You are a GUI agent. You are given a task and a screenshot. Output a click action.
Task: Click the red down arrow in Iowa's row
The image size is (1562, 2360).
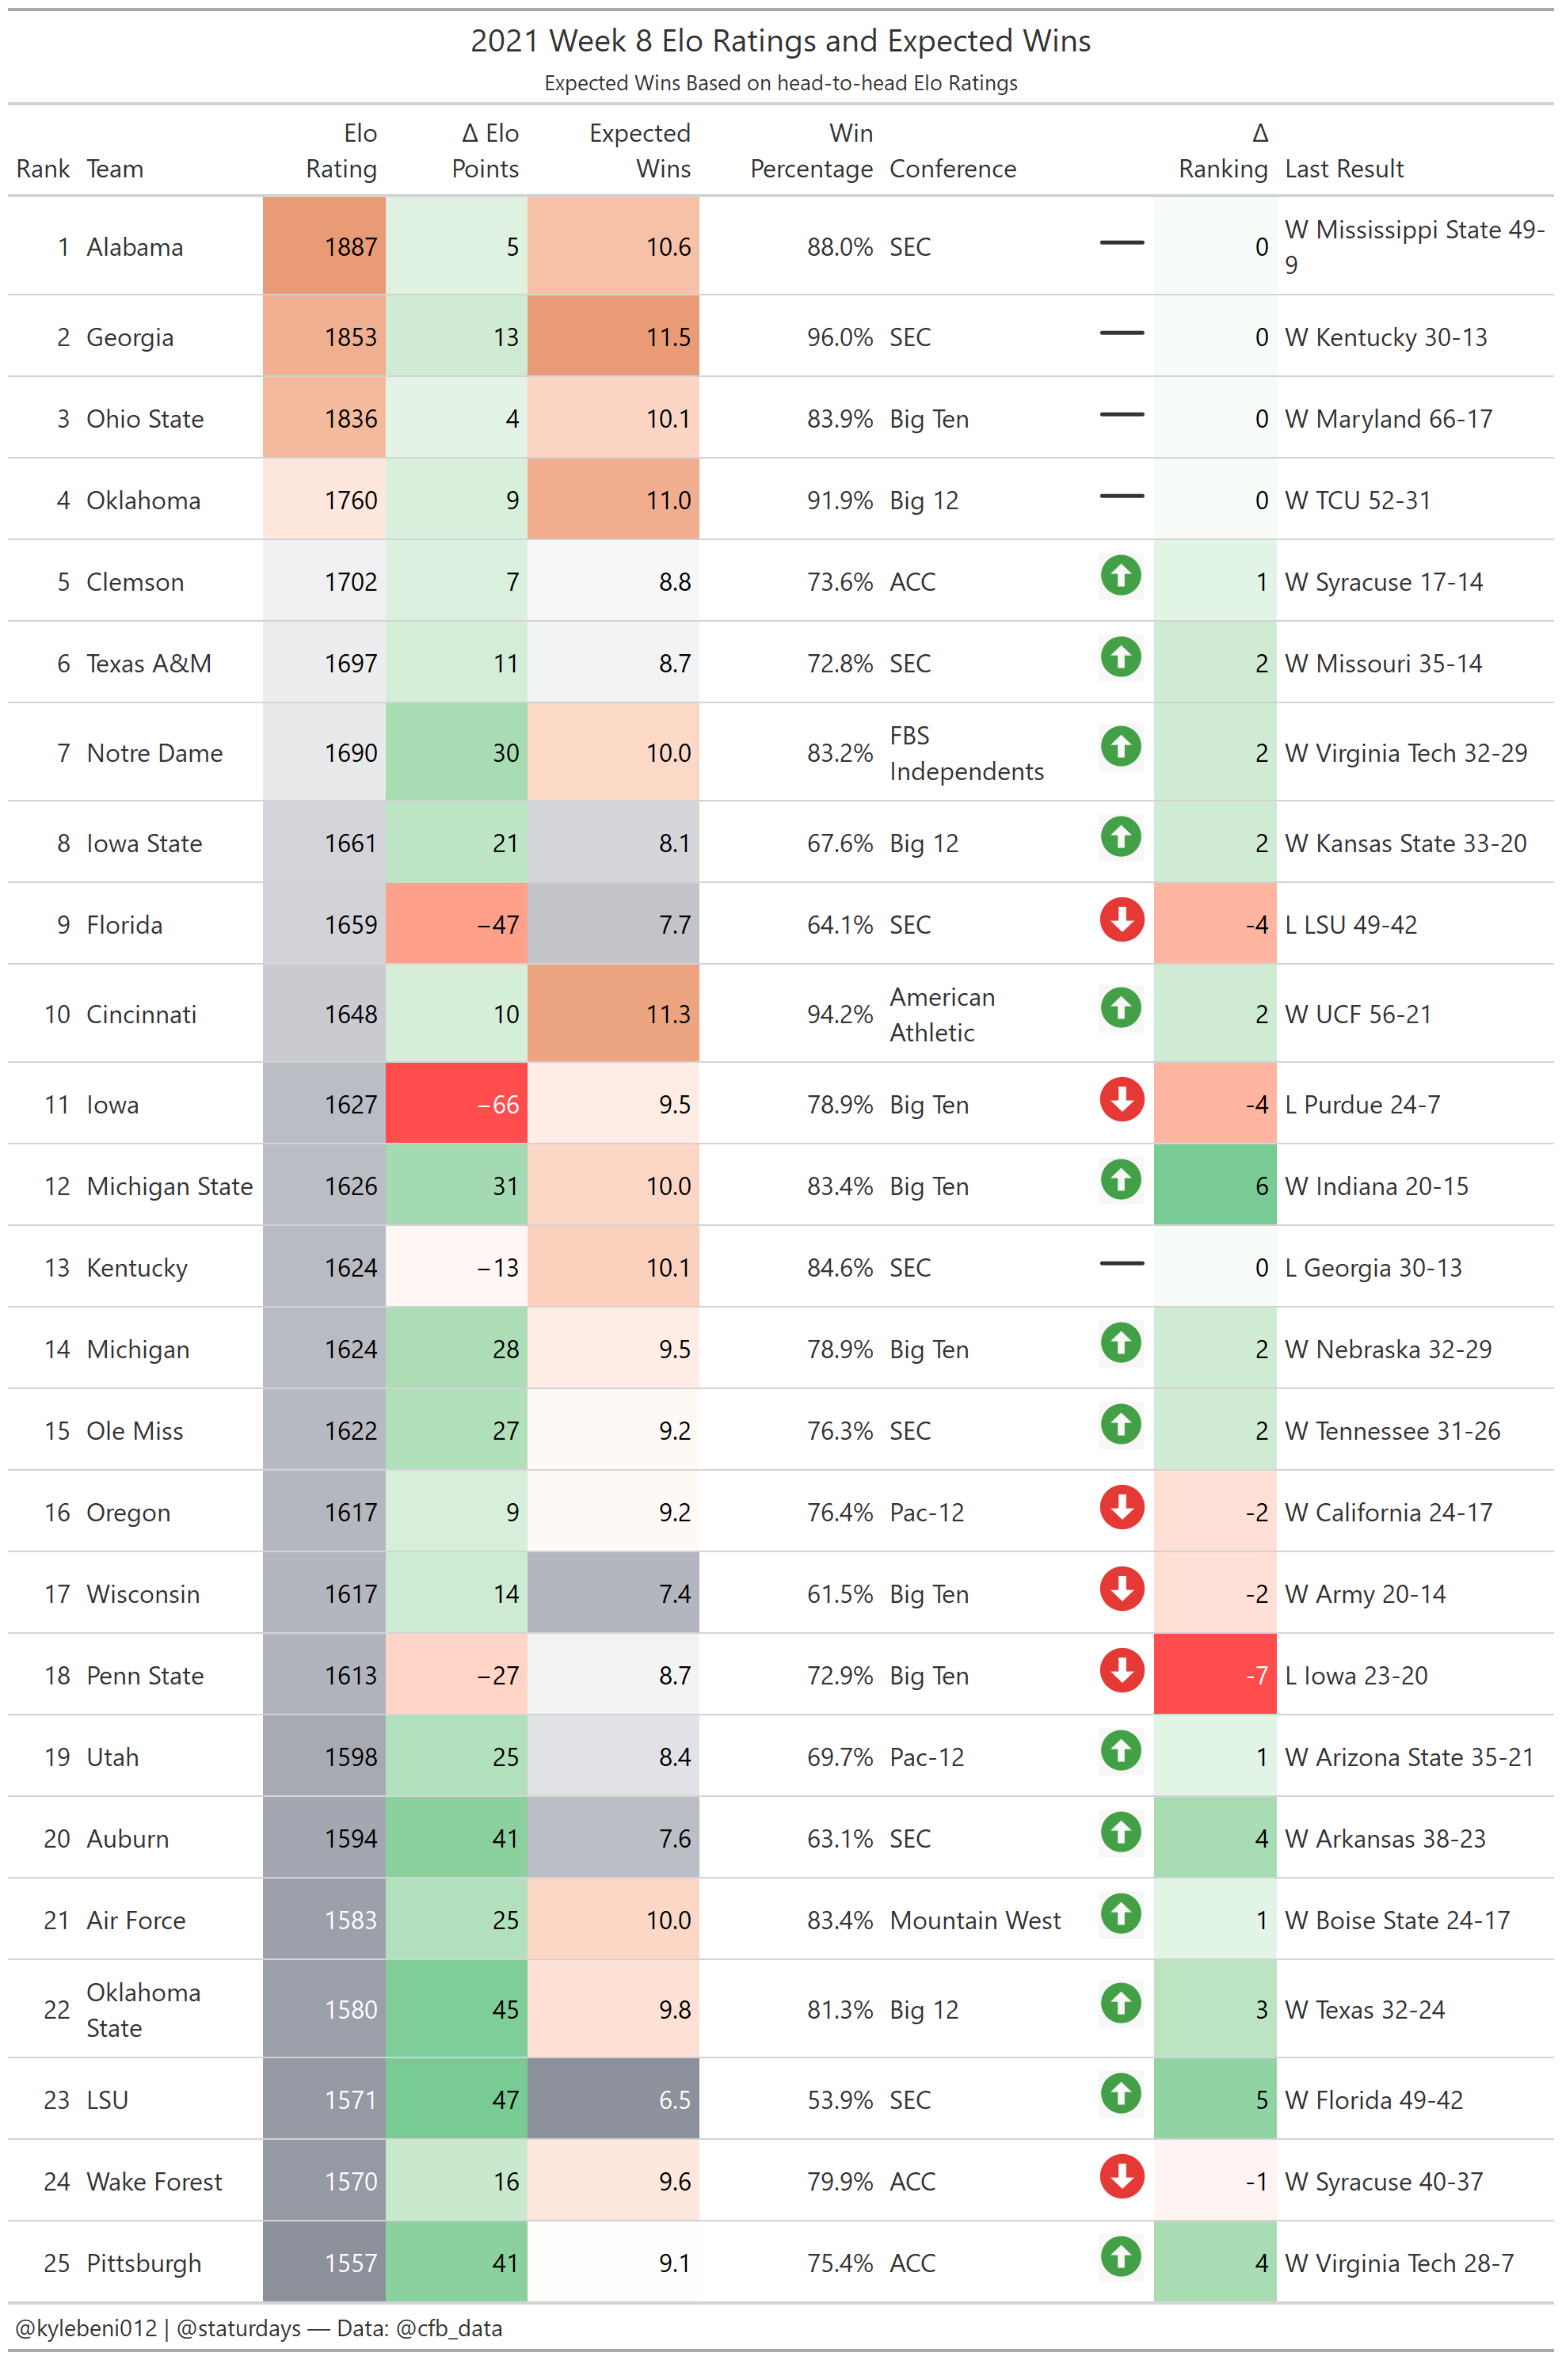click(x=1121, y=1099)
